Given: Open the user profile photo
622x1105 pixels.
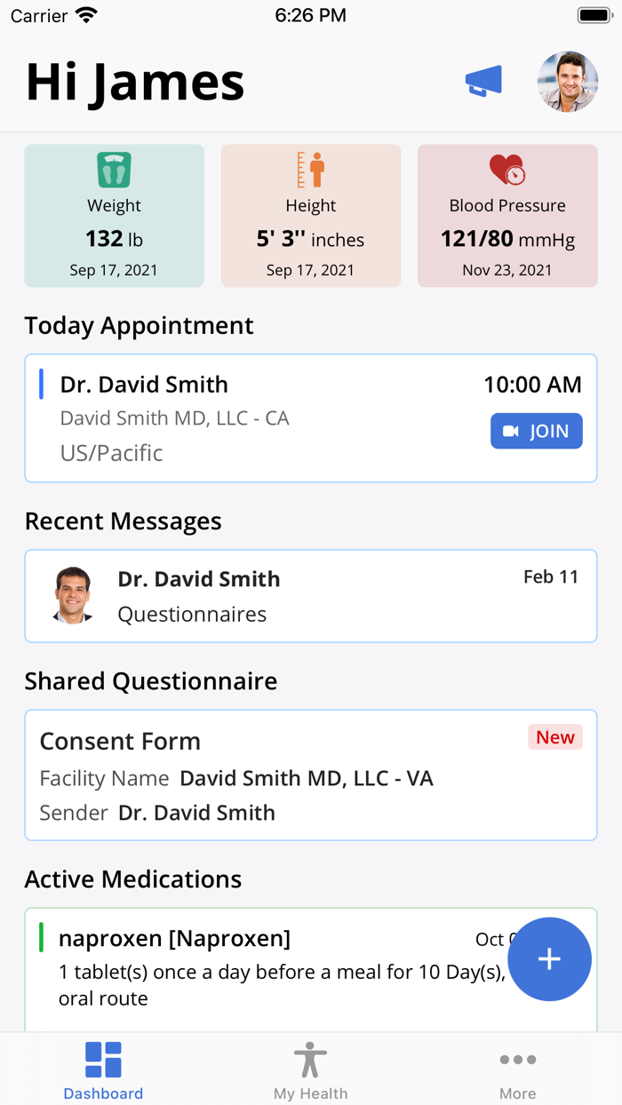Looking at the screenshot, I should (568, 82).
